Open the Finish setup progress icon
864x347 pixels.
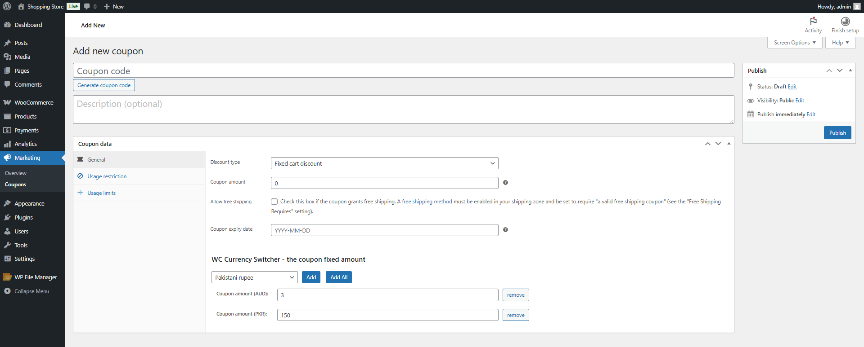coord(845,21)
